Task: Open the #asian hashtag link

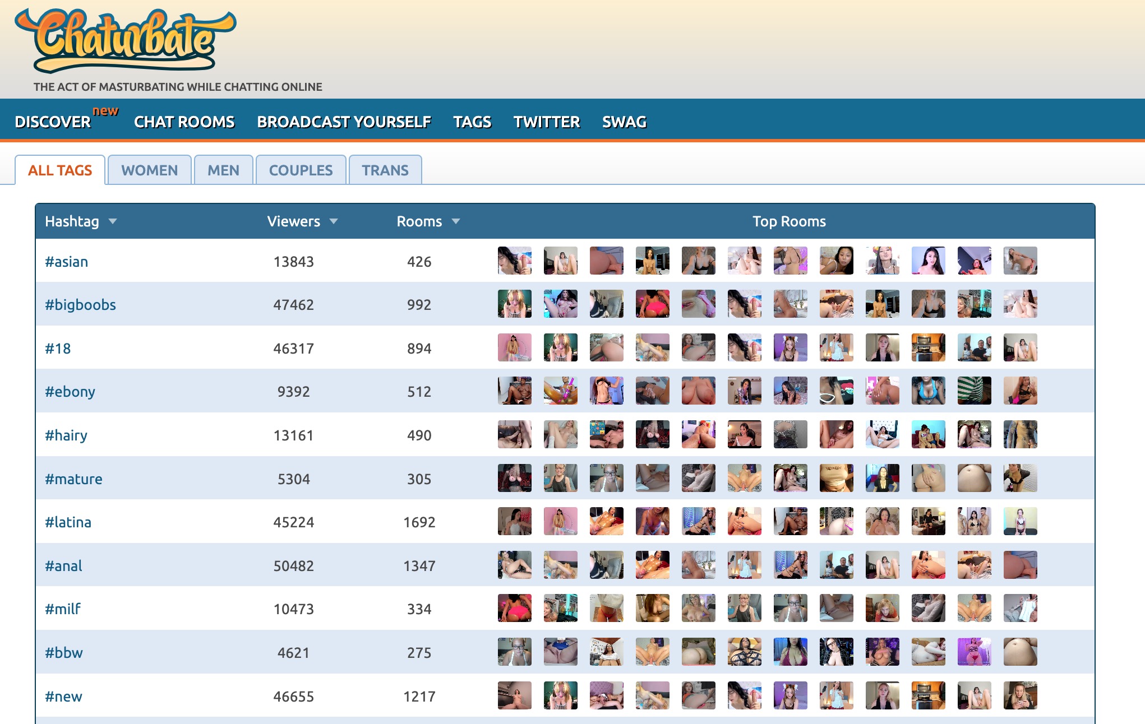Action: 66,262
